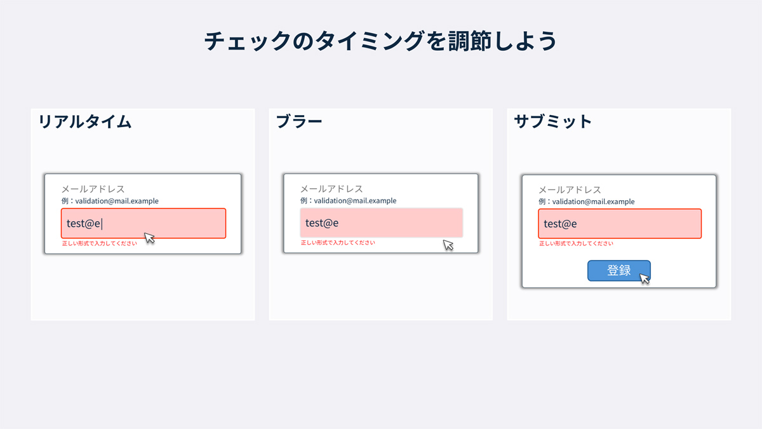Click メールアドレス label in リアルタイム form

point(93,189)
